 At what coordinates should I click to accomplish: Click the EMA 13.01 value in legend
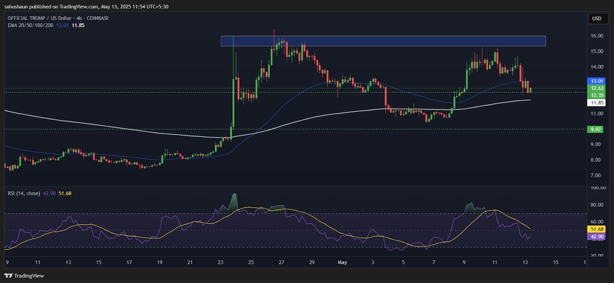63,25
